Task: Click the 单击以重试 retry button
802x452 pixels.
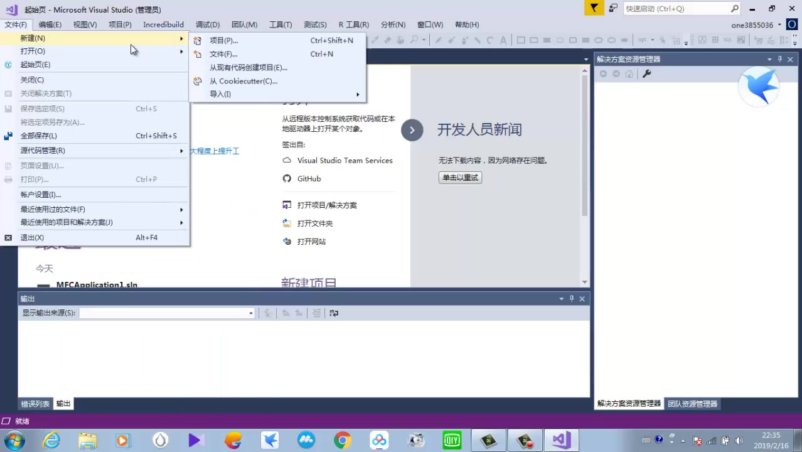Action: (x=460, y=178)
